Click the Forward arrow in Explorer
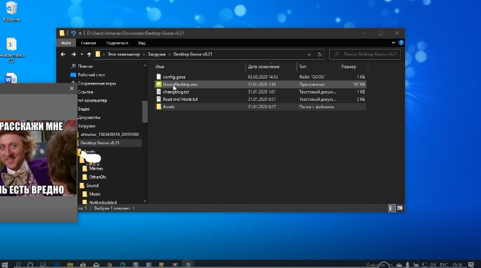This screenshot has width=481, height=268. 74,54
